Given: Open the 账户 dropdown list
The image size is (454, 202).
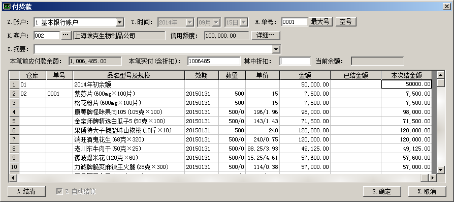Looking at the screenshot, I should (x=120, y=22).
